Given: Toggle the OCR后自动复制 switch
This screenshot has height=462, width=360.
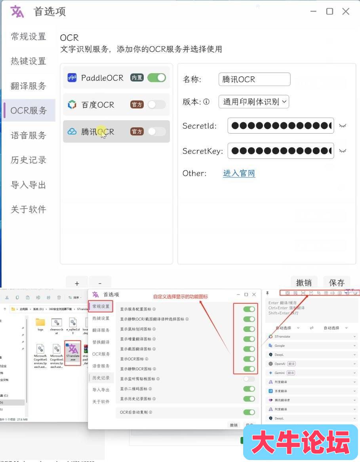Looking at the screenshot, I should 249,412.
